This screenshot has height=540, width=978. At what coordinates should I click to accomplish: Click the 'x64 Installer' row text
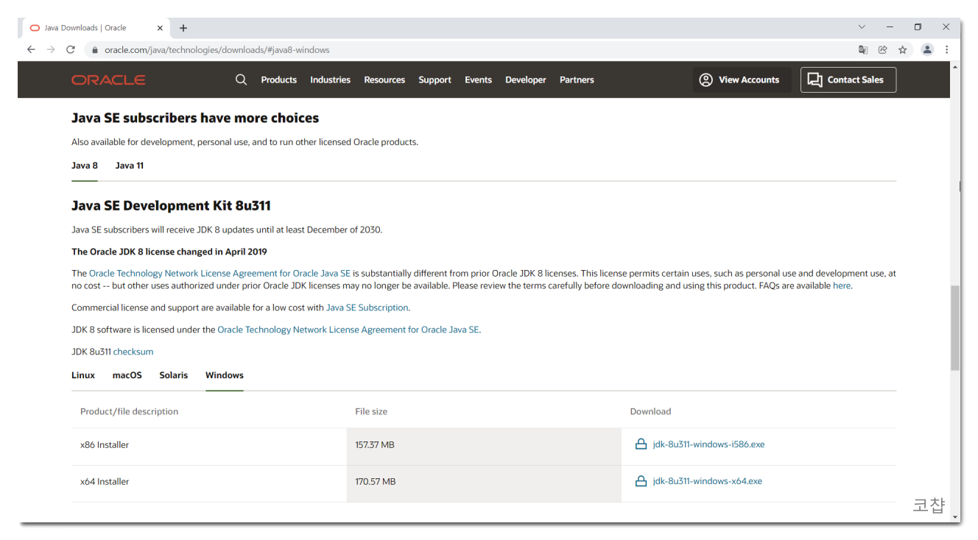105,481
